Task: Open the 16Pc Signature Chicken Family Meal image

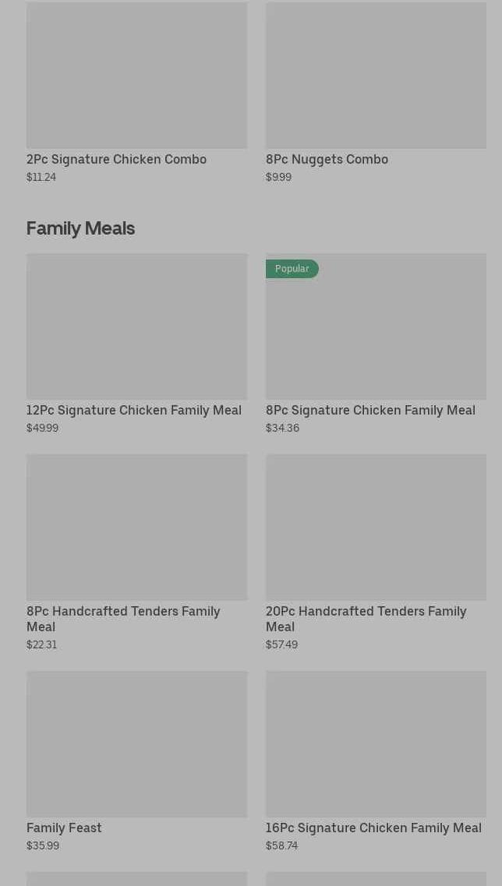Action: pyautogui.click(x=376, y=743)
